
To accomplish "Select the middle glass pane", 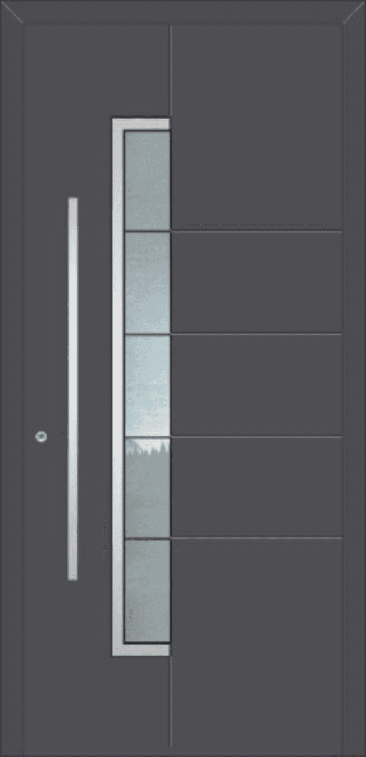I will (x=147, y=385).
